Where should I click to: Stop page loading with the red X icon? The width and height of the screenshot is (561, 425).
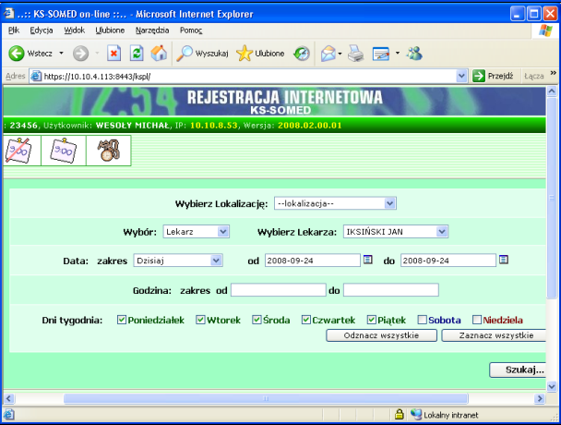pyautogui.click(x=113, y=54)
